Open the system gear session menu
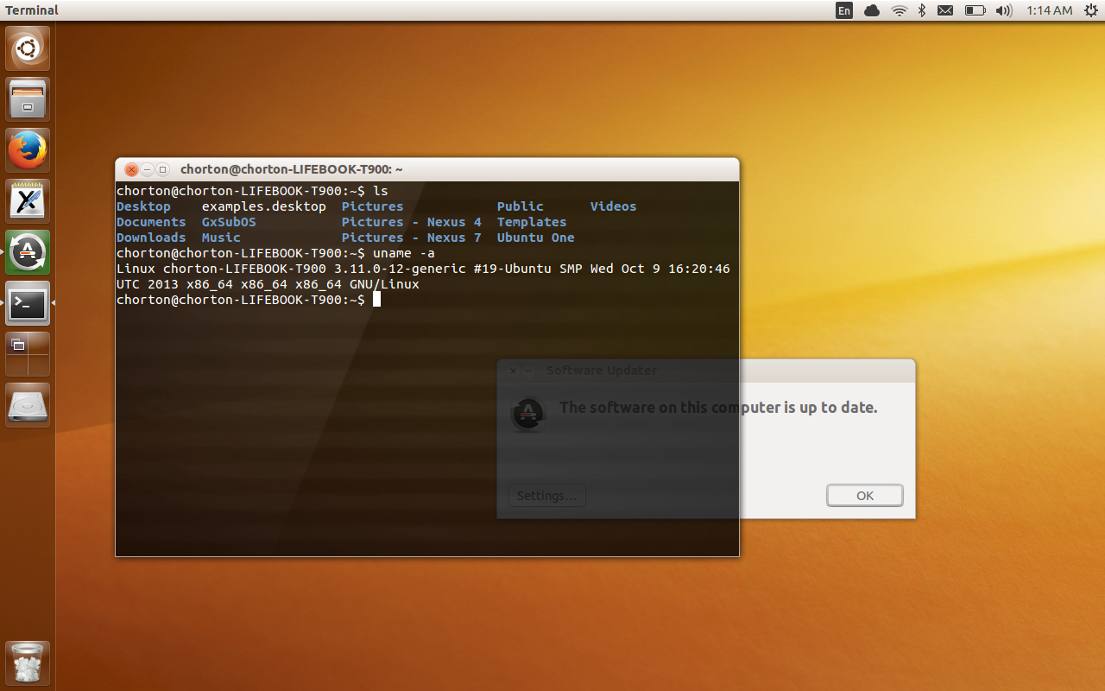This screenshot has width=1105, height=691. [1090, 10]
